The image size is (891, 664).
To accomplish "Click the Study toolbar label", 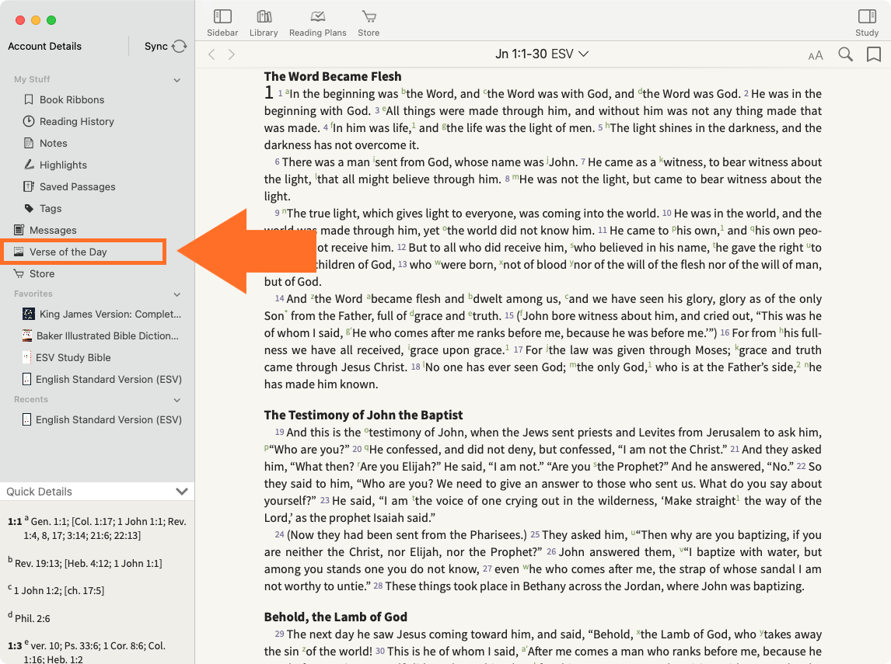I will point(867,33).
